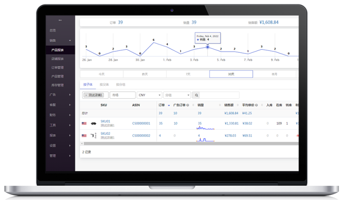The width and height of the screenshot is (340, 200).
Task: Click the 市场 marketplace input field
Action: point(122,95)
